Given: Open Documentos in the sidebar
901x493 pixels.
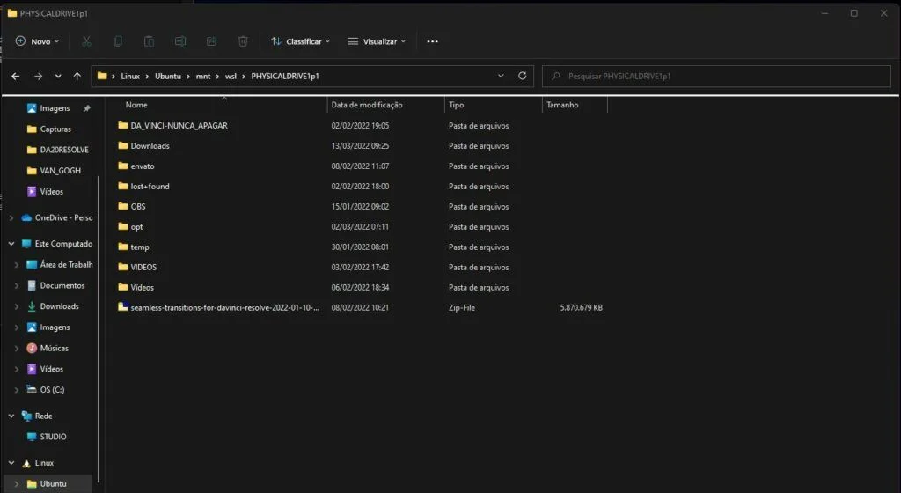Looking at the screenshot, I should tap(55, 285).
